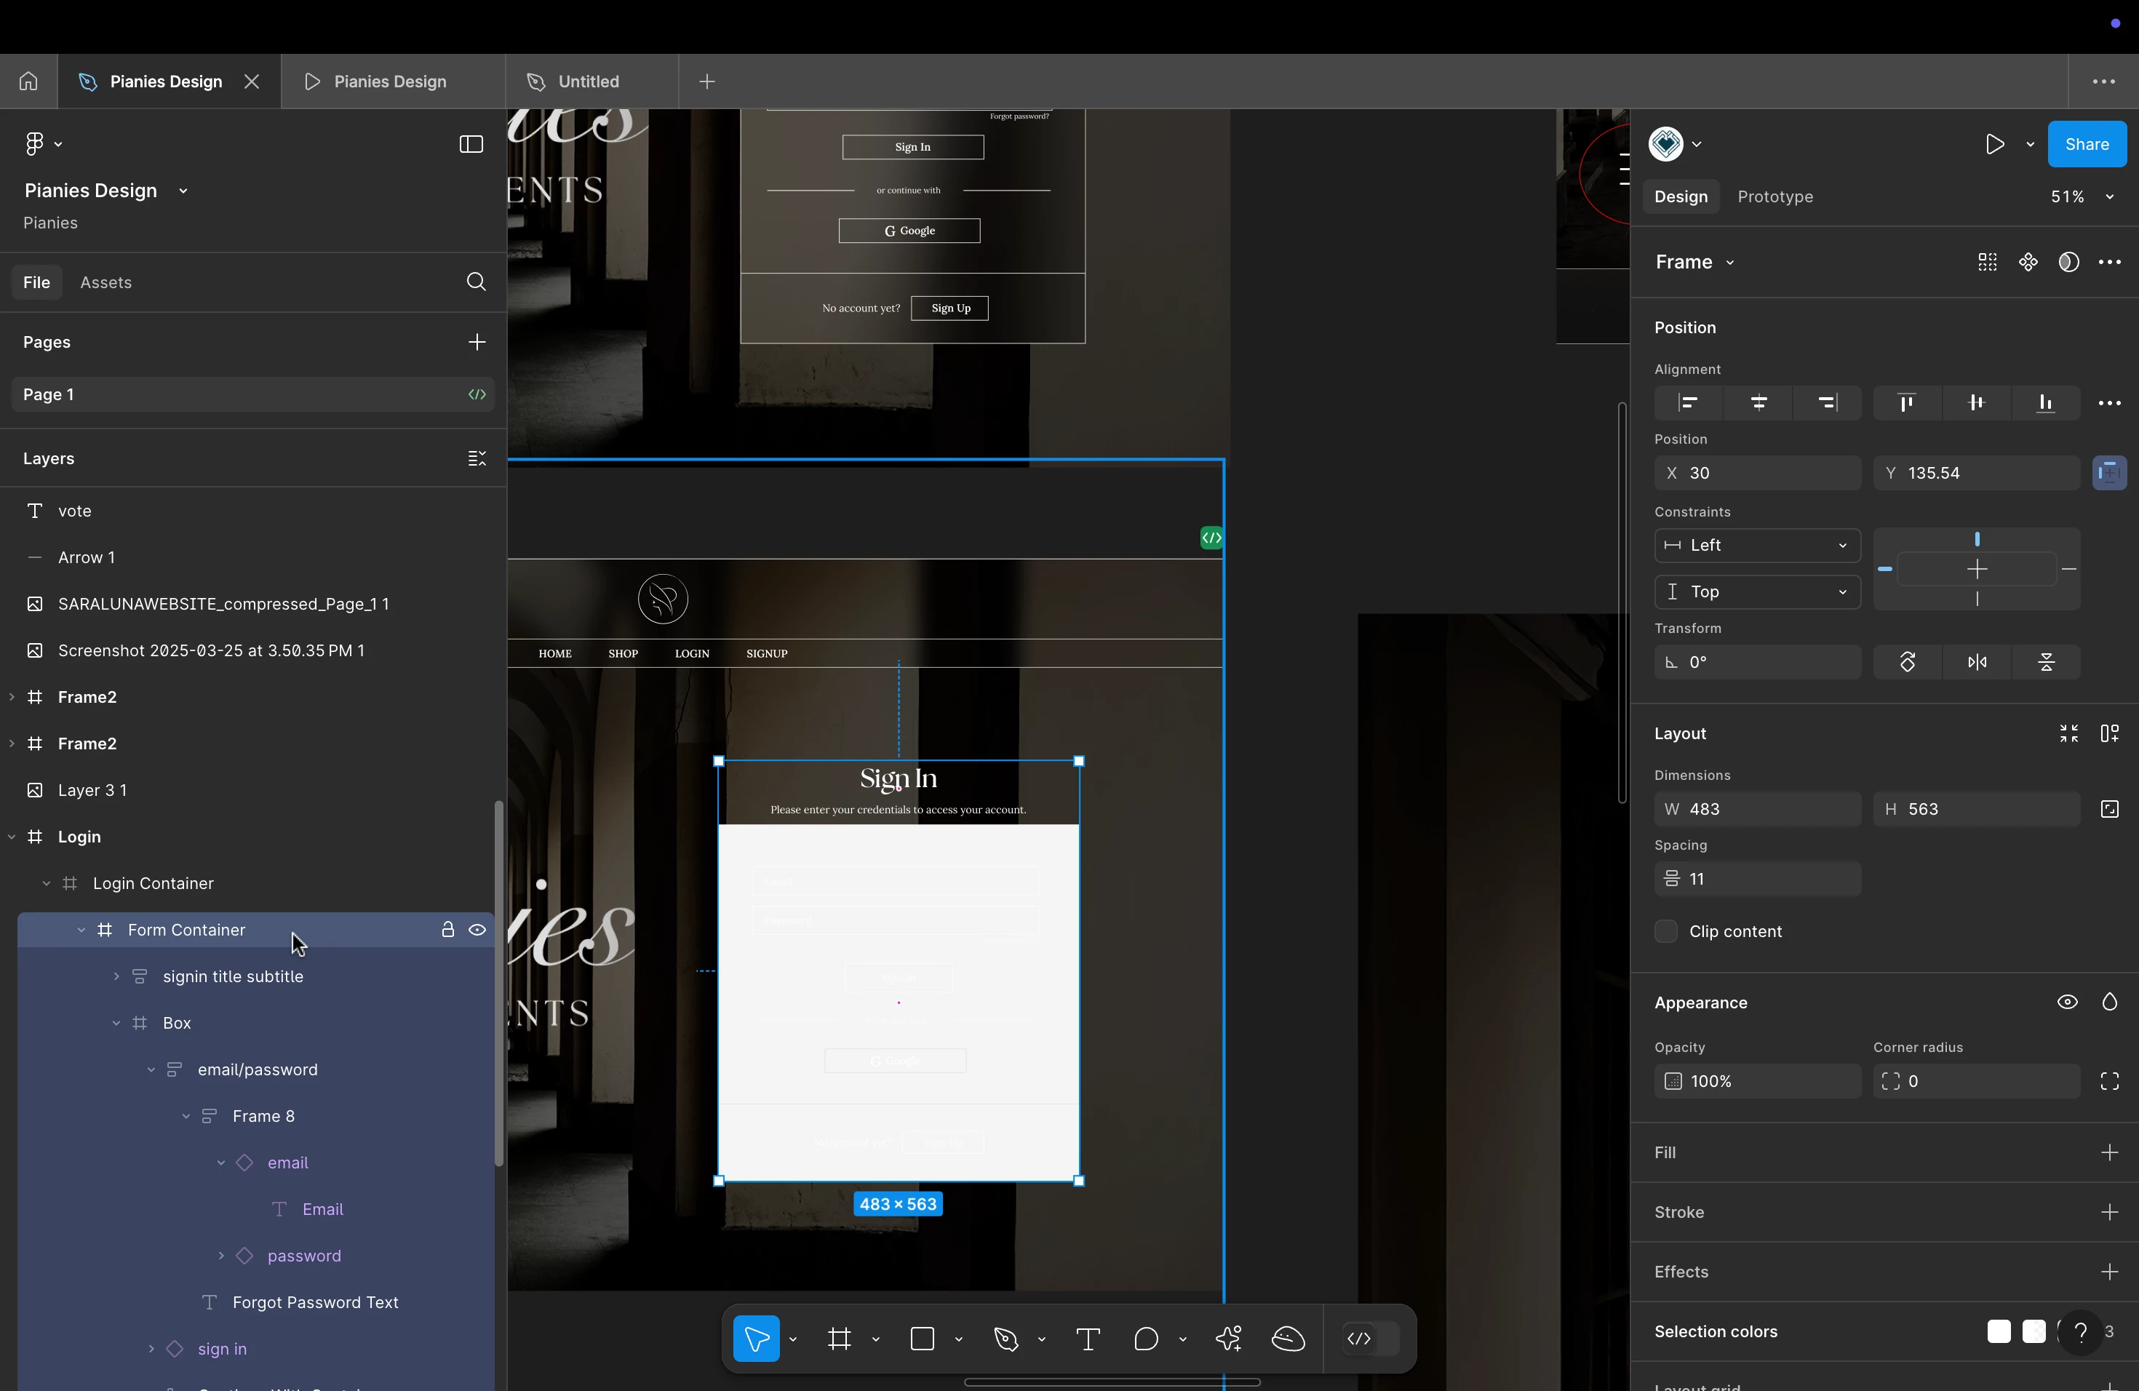Add an Effect with plus button

point(2110,1272)
